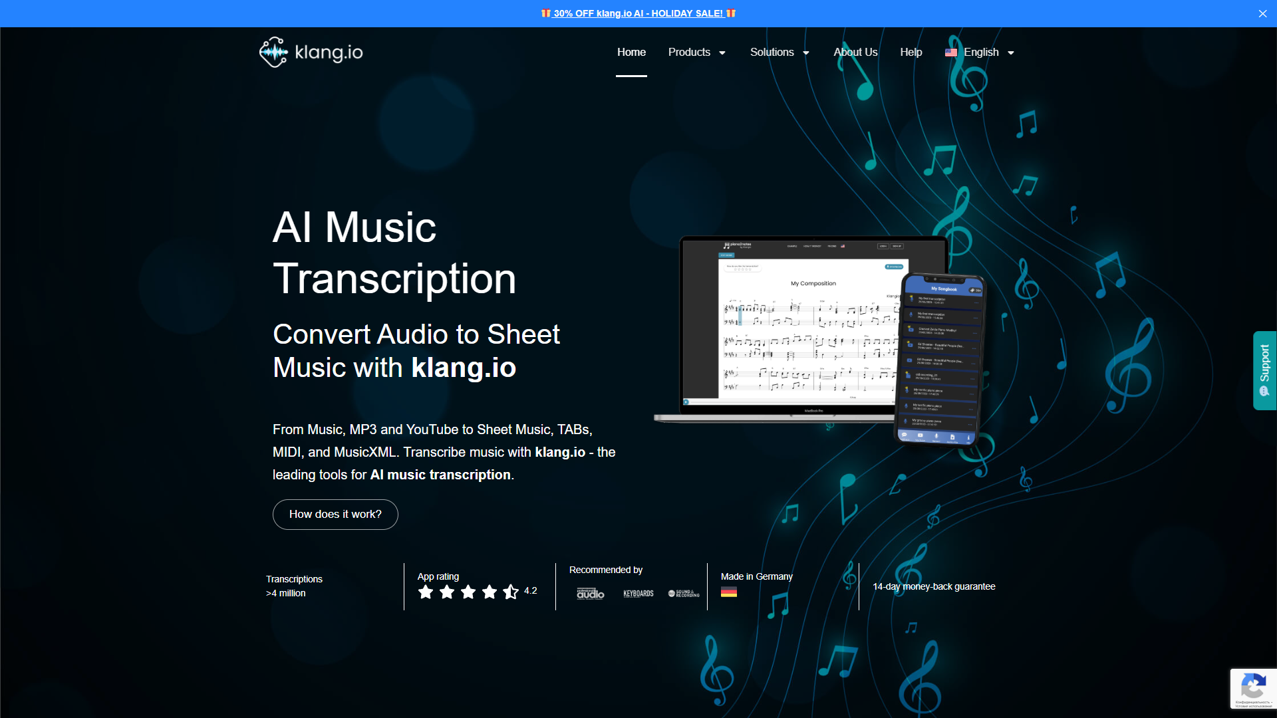Open the English language selector

(981, 52)
